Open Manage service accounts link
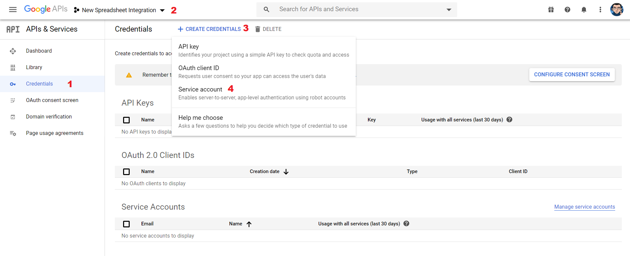The image size is (630, 256). point(585,207)
